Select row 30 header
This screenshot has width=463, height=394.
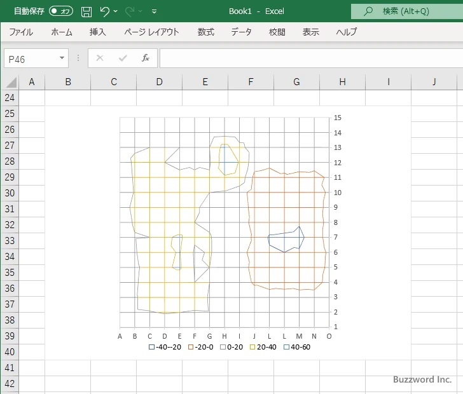[x=10, y=193]
